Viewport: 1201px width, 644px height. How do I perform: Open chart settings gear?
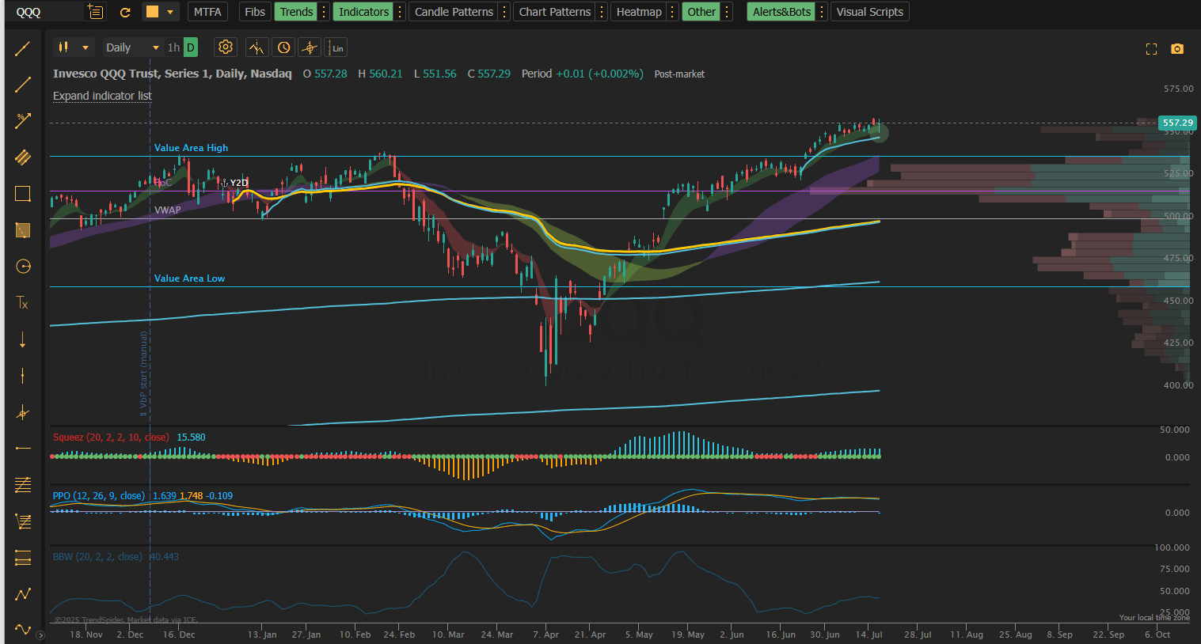pyautogui.click(x=226, y=47)
